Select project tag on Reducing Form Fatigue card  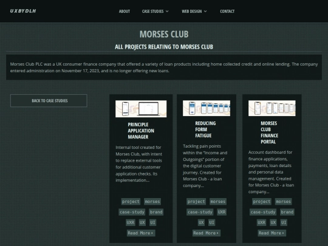click(196, 202)
